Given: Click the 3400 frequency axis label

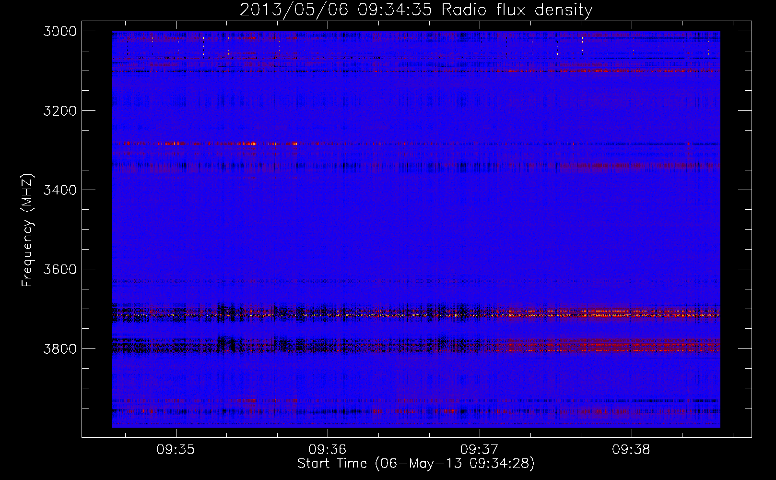Looking at the screenshot, I should tap(60, 190).
